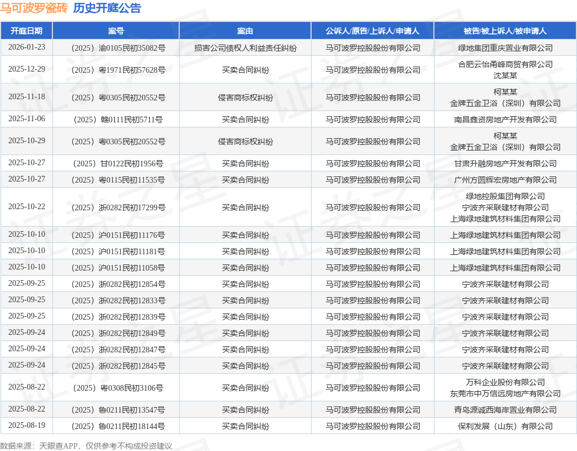Click case number (2025)浙0282民初12845号
This screenshot has width=577, height=451.
[x=118, y=366]
